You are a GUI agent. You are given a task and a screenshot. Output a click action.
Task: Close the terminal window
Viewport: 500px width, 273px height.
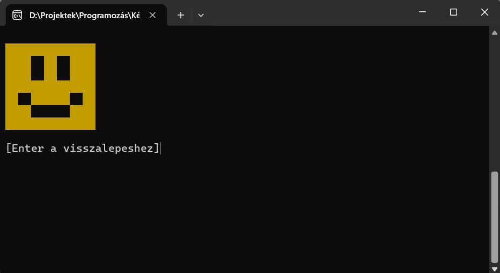(x=484, y=12)
